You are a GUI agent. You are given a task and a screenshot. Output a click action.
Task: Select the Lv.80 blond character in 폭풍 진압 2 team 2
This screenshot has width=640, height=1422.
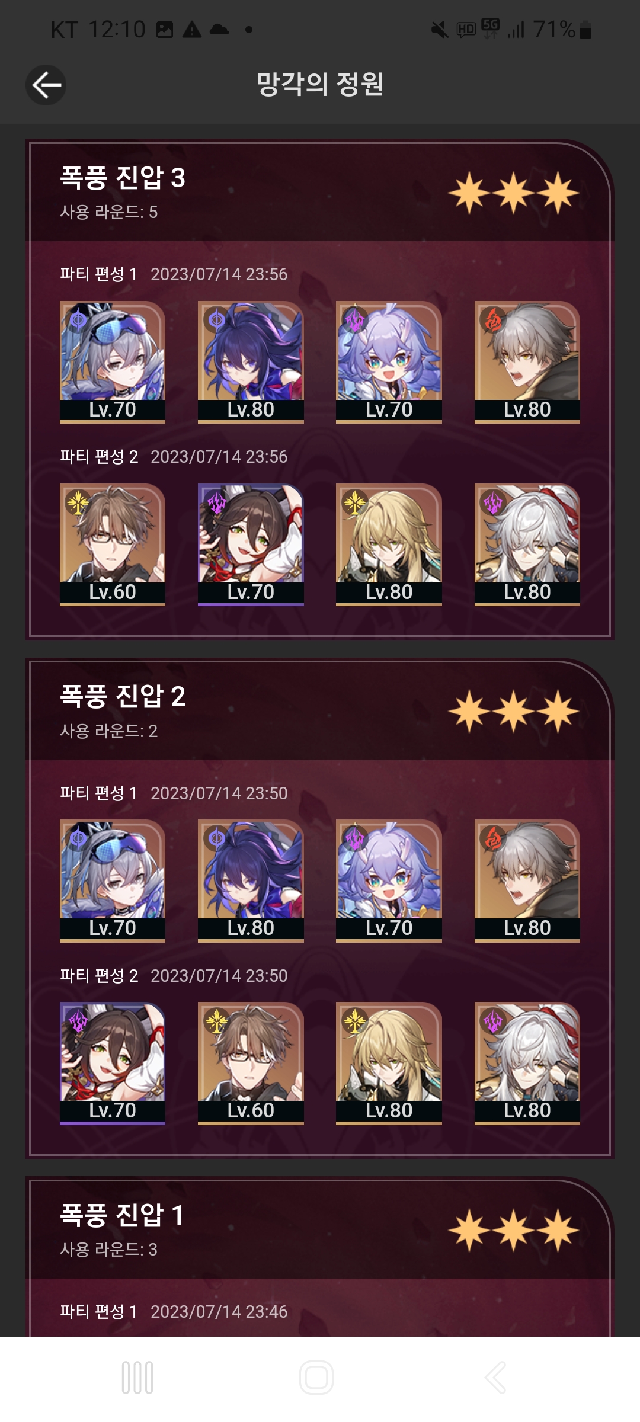pos(389,1063)
